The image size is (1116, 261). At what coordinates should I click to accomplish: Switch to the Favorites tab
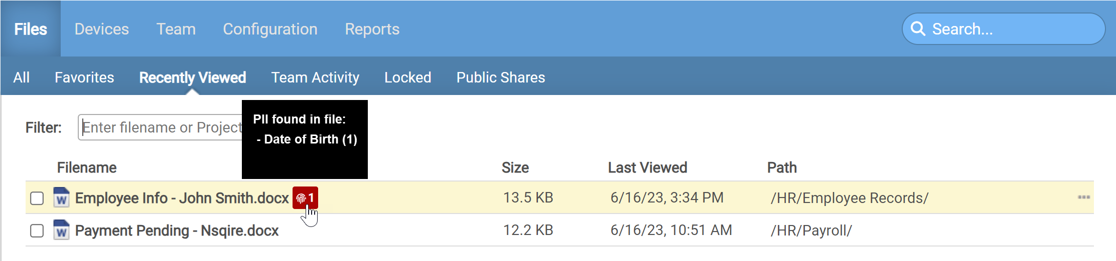84,77
